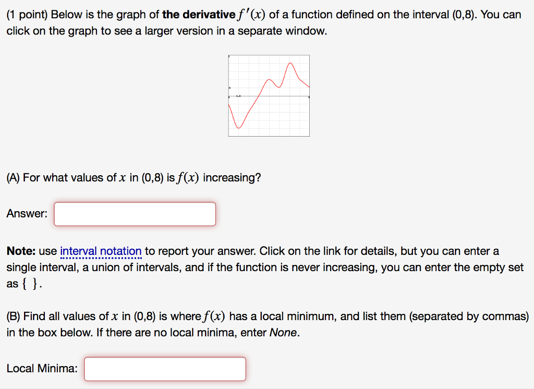Click the Answer: label text
The image size is (534, 389).
tap(26, 213)
